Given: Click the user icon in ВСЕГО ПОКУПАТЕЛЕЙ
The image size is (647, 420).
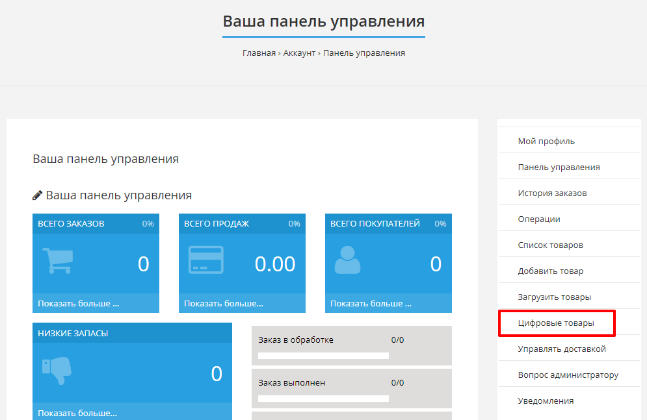Looking at the screenshot, I should coord(347,261).
